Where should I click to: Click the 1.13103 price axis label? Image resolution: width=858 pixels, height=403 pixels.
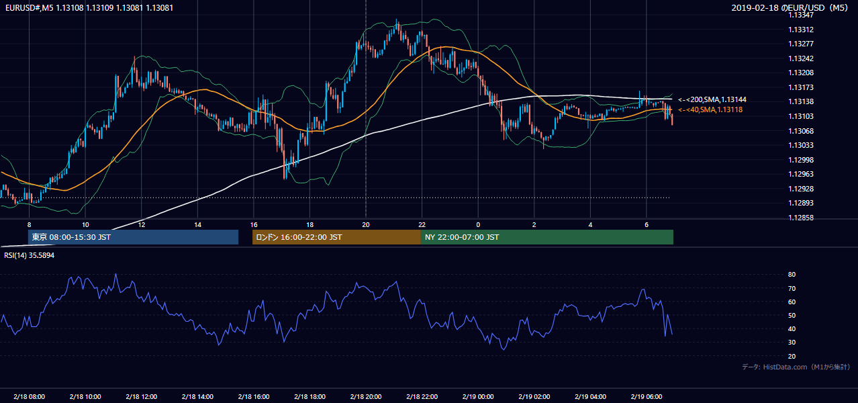[x=801, y=116]
